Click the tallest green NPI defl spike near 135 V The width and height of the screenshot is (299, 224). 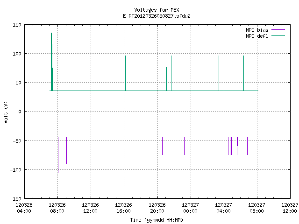pyautogui.click(x=51, y=61)
